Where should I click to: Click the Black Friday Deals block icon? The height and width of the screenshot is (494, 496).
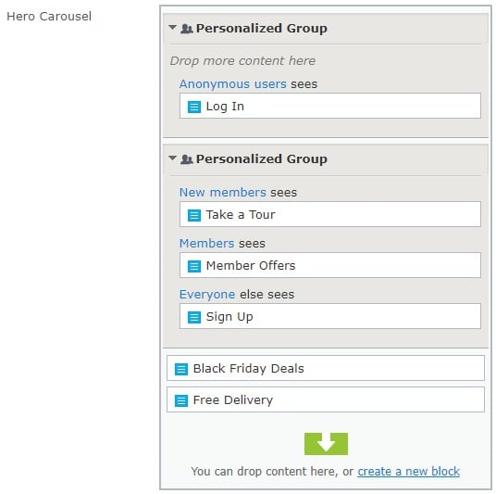(181, 369)
